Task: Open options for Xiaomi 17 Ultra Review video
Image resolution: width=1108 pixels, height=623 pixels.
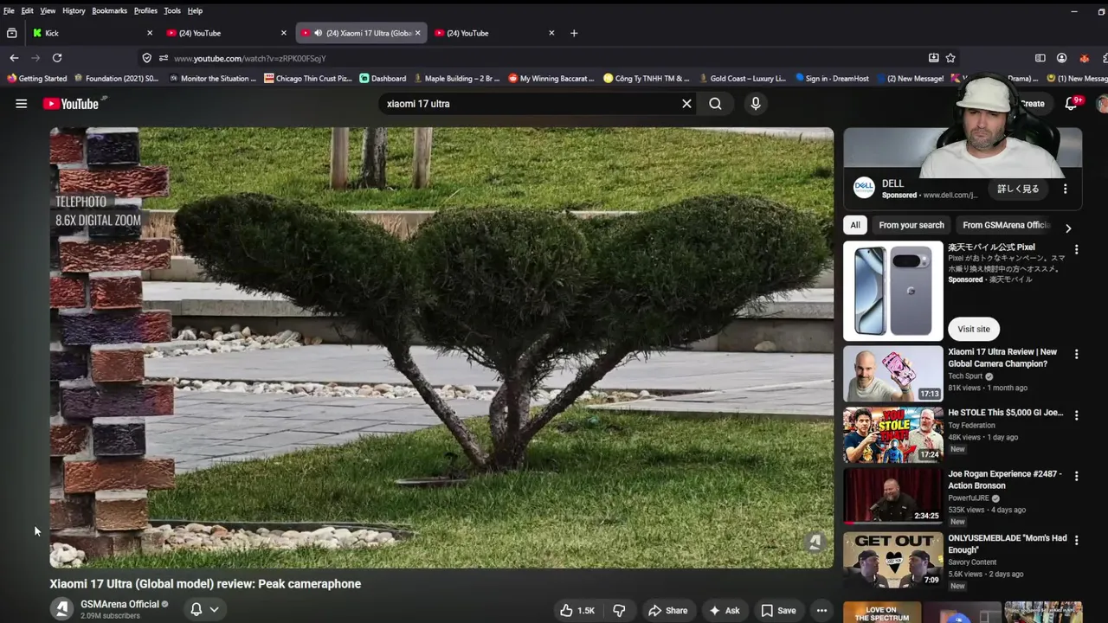Action: (1076, 354)
